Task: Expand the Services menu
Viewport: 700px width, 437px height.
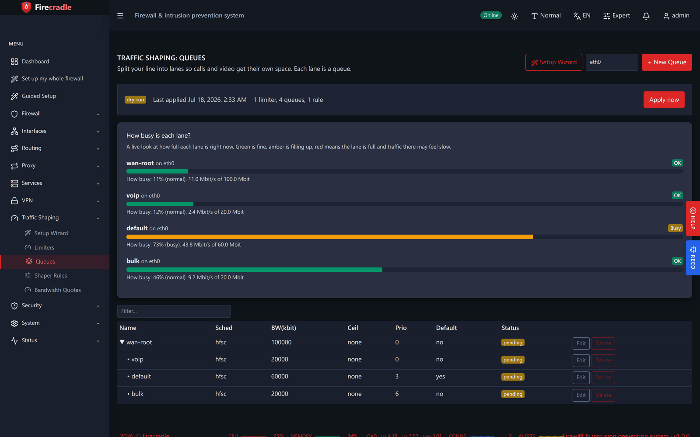Action: pyautogui.click(x=55, y=183)
